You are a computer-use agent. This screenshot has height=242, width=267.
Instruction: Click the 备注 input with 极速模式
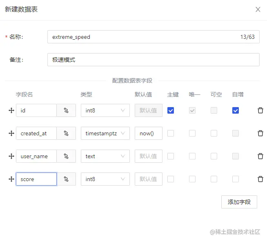[x=153, y=60]
